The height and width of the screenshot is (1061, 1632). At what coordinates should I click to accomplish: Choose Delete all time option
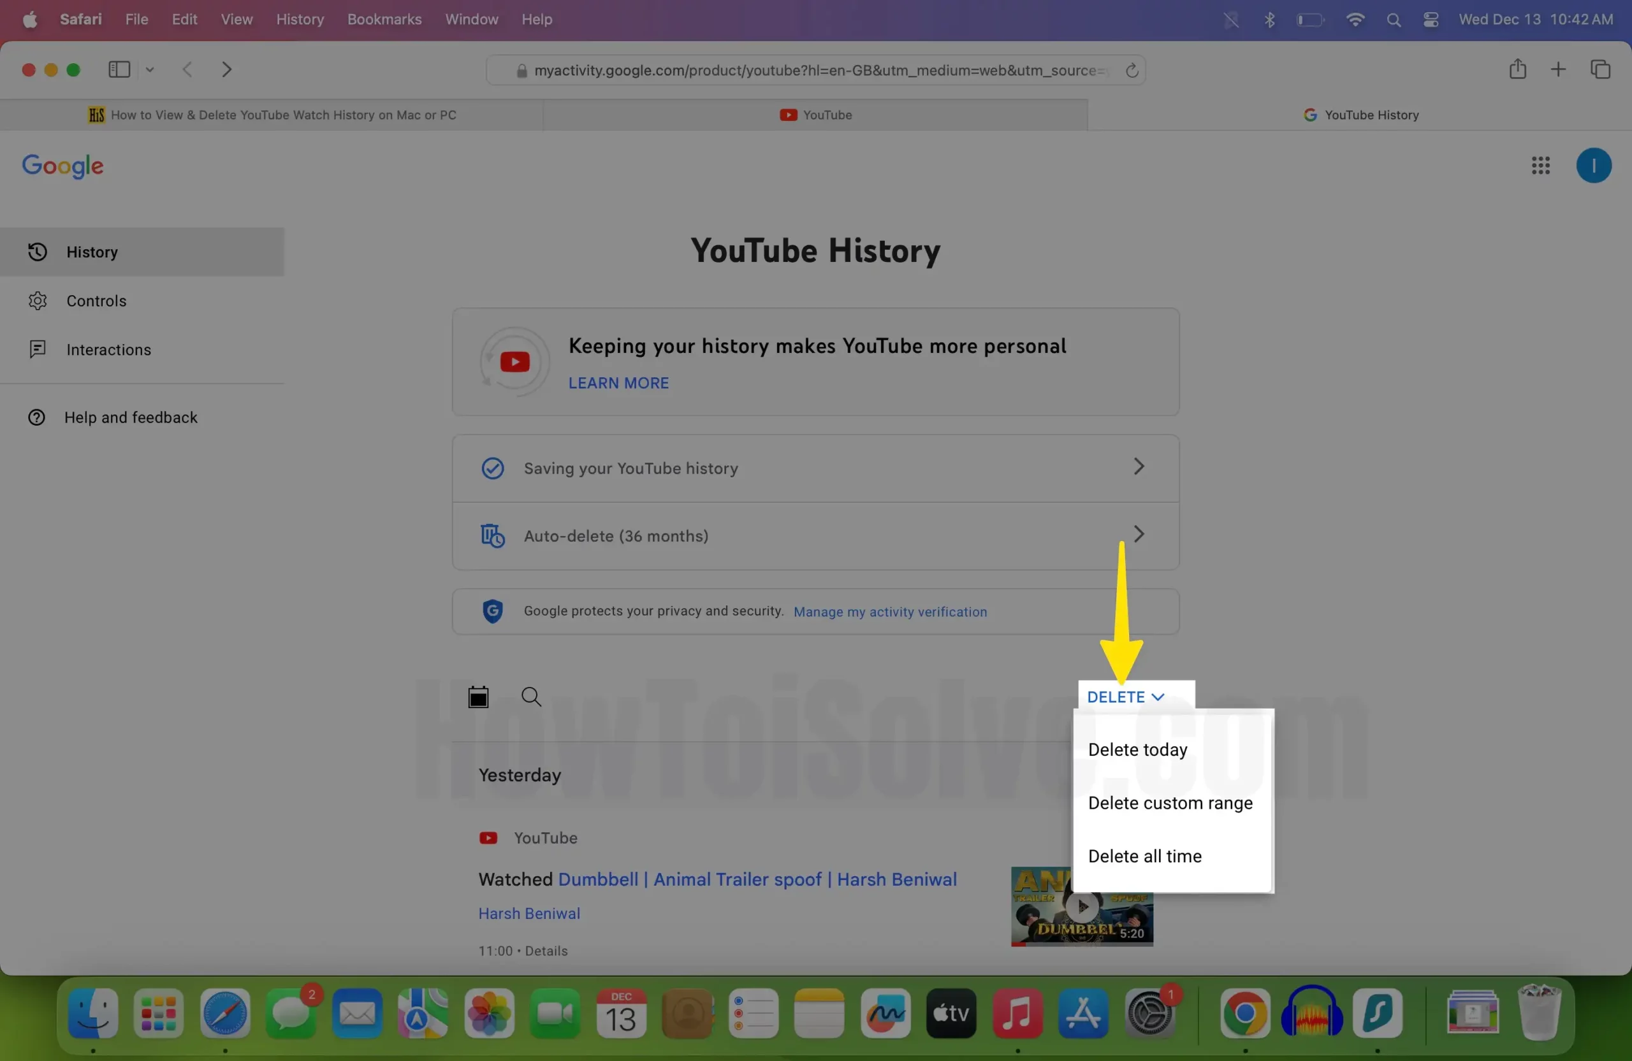(1144, 856)
